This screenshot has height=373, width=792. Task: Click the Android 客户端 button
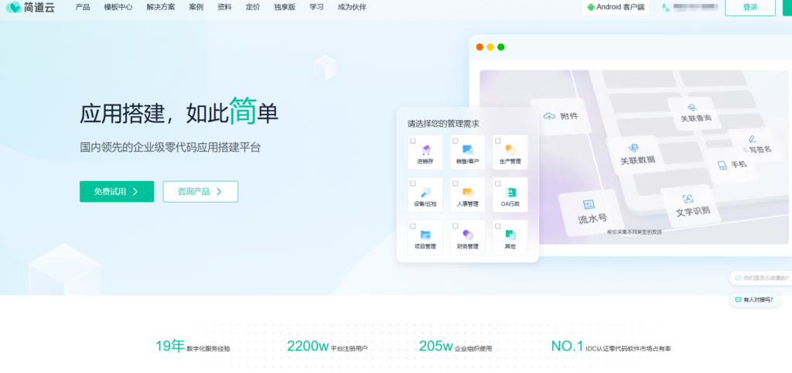pyautogui.click(x=616, y=7)
